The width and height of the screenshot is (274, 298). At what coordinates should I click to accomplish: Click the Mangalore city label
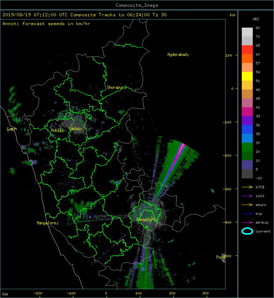[x=47, y=223]
